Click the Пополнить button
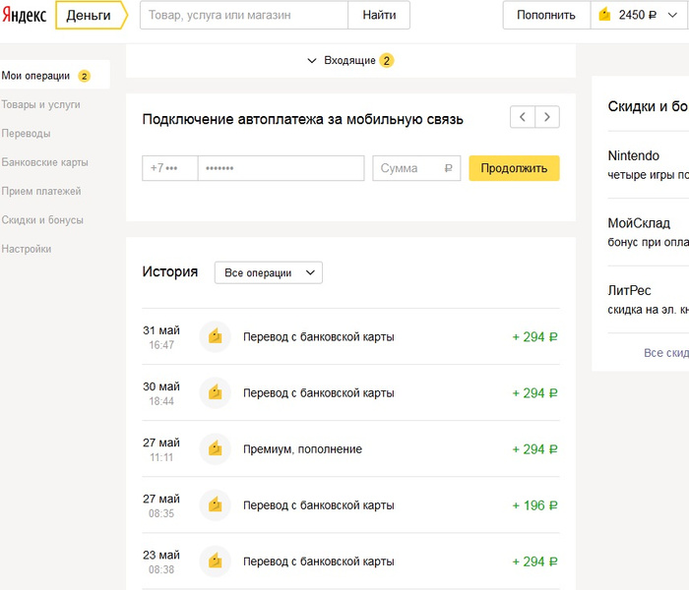The height and width of the screenshot is (590, 689). [x=546, y=15]
